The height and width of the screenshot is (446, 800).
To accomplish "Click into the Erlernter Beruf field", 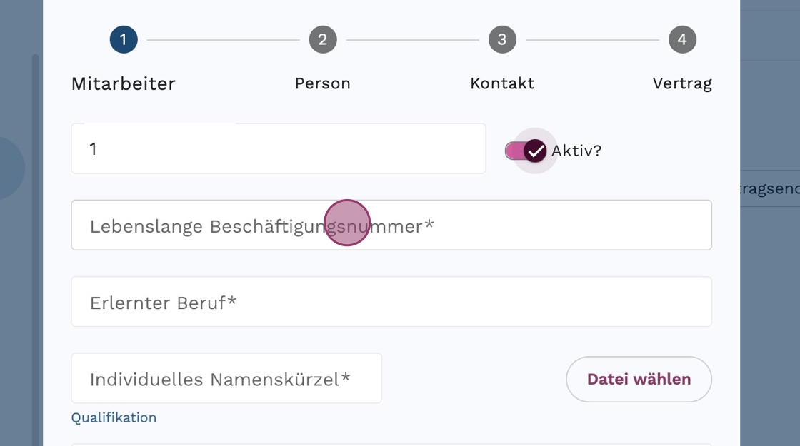I will (391, 302).
